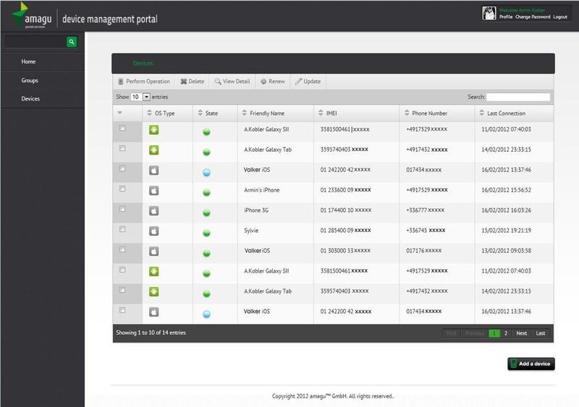Image resolution: width=579 pixels, height=407 pixels.
Task: Click the friendly name "Armin's iPhone"
Action: [x=262, y=190]
